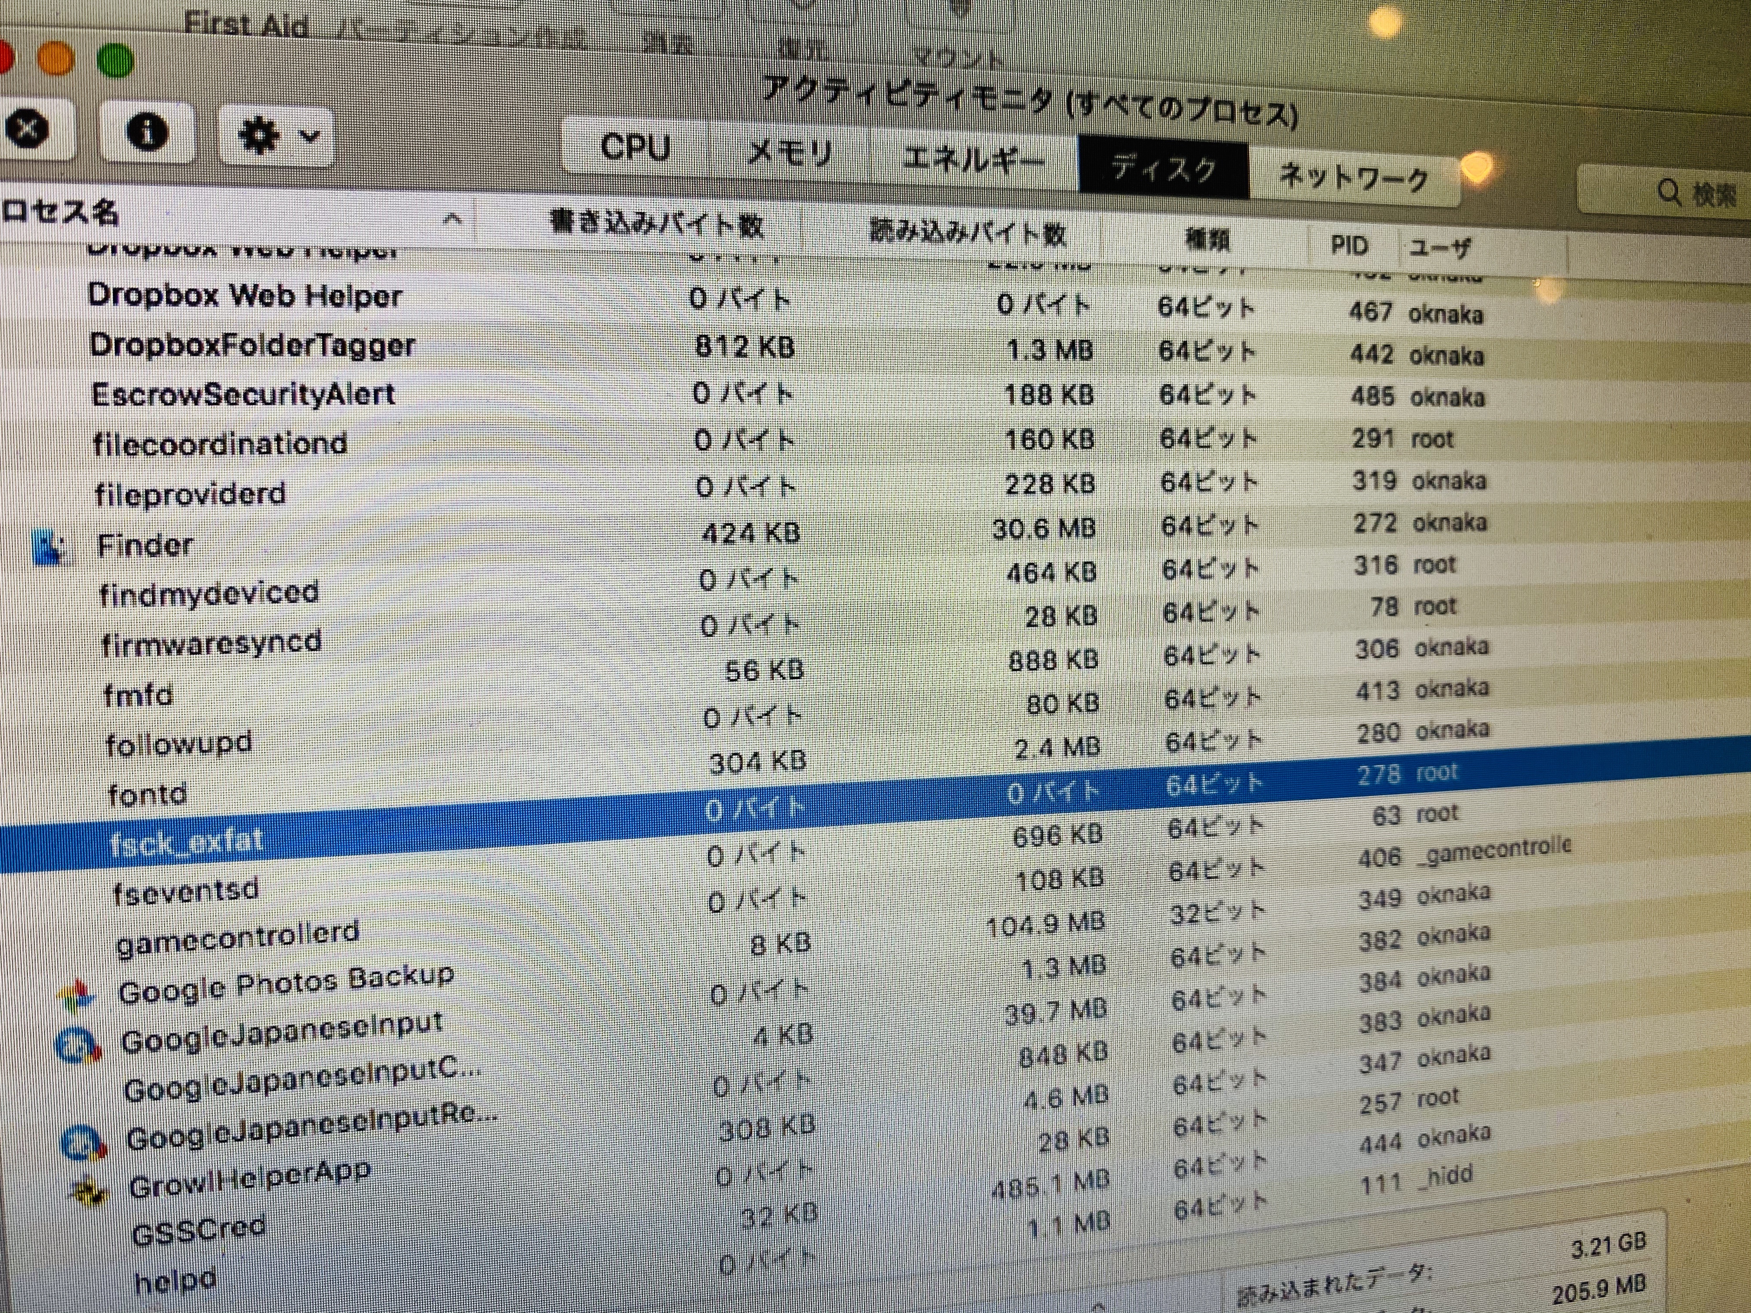Select the fileproviderd process
1751x1313 pixels.
(x=190, y=494)
